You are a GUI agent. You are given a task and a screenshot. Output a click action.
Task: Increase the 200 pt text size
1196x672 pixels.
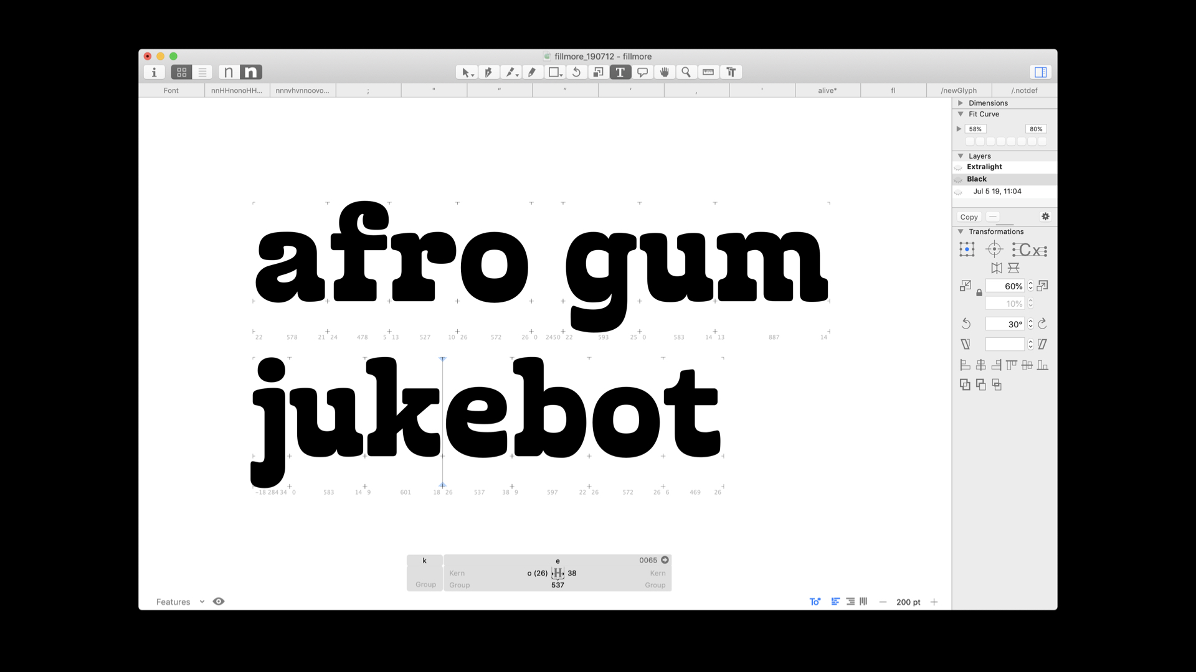934,602
